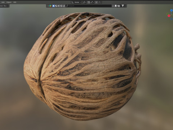Screen dimensions: 173x130
Task: Open the Select Box tool dropdown
Action: [4, 6]
